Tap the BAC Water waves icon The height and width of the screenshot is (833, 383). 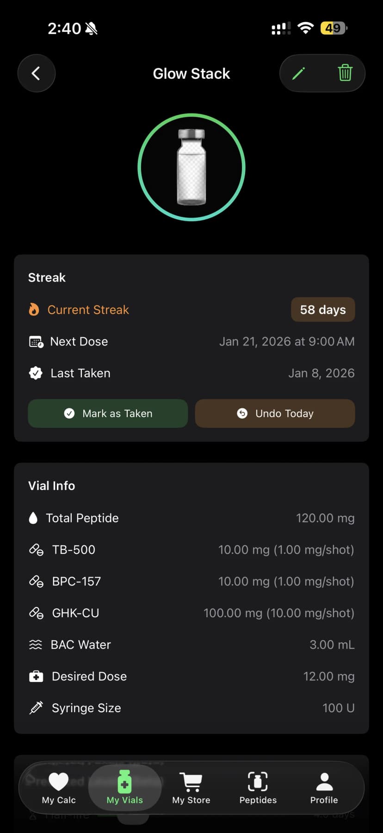click(36, 645)
